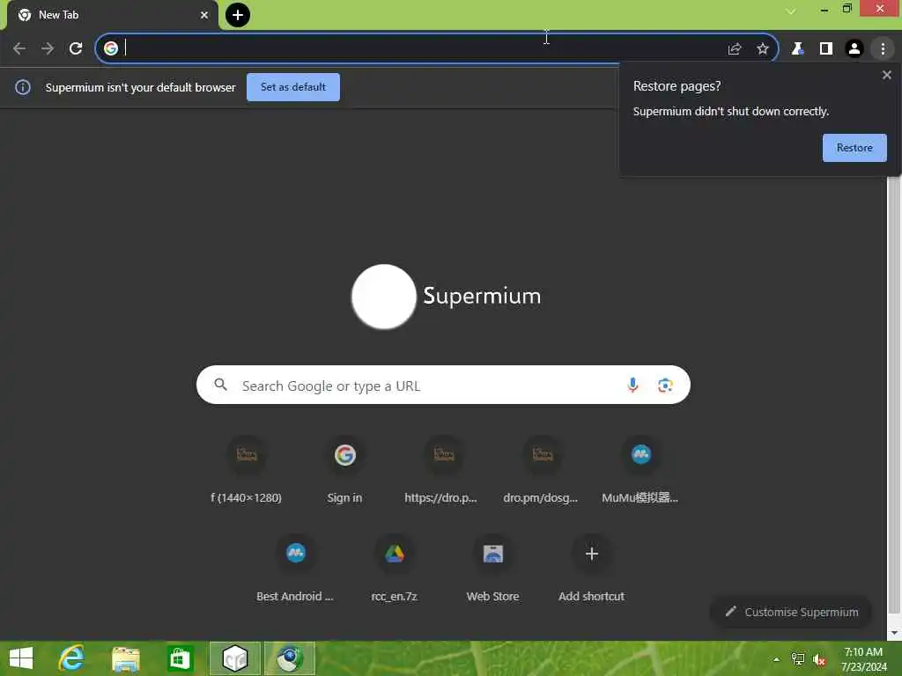Open a new tab with plus button
This screenshot has width=902, height=676.
point(238,15)
